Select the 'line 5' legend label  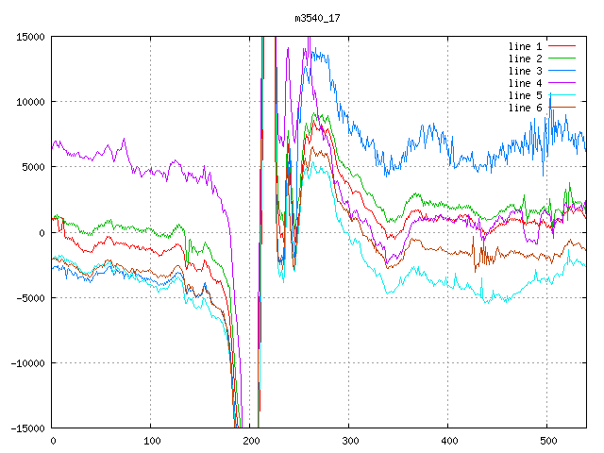coord(525,95)
